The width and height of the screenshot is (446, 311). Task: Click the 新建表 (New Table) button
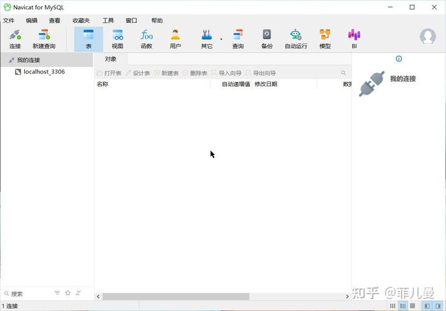coord(166,73)
